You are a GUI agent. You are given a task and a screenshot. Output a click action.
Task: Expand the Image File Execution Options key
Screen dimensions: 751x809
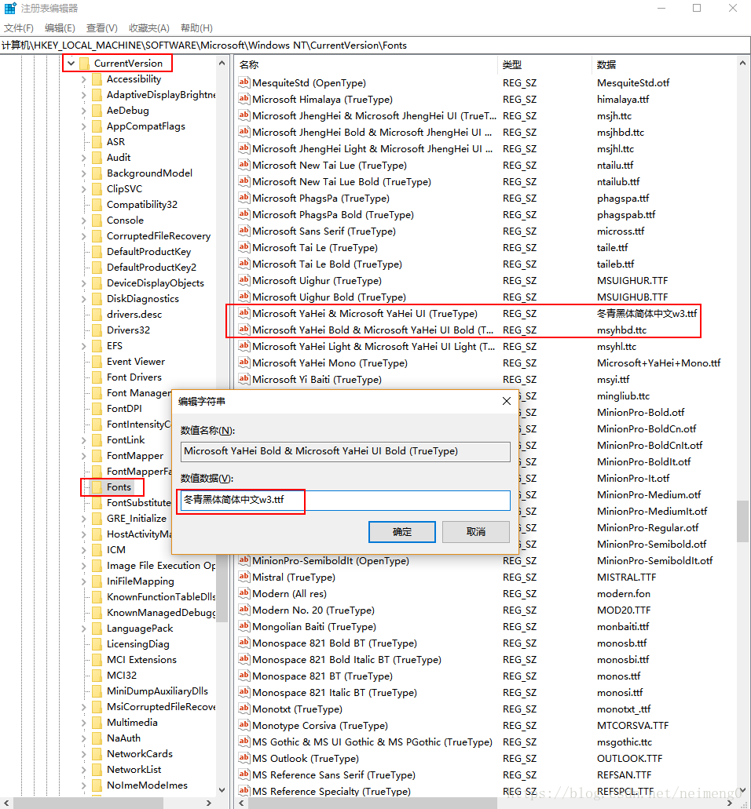click(x=84, y=566)
